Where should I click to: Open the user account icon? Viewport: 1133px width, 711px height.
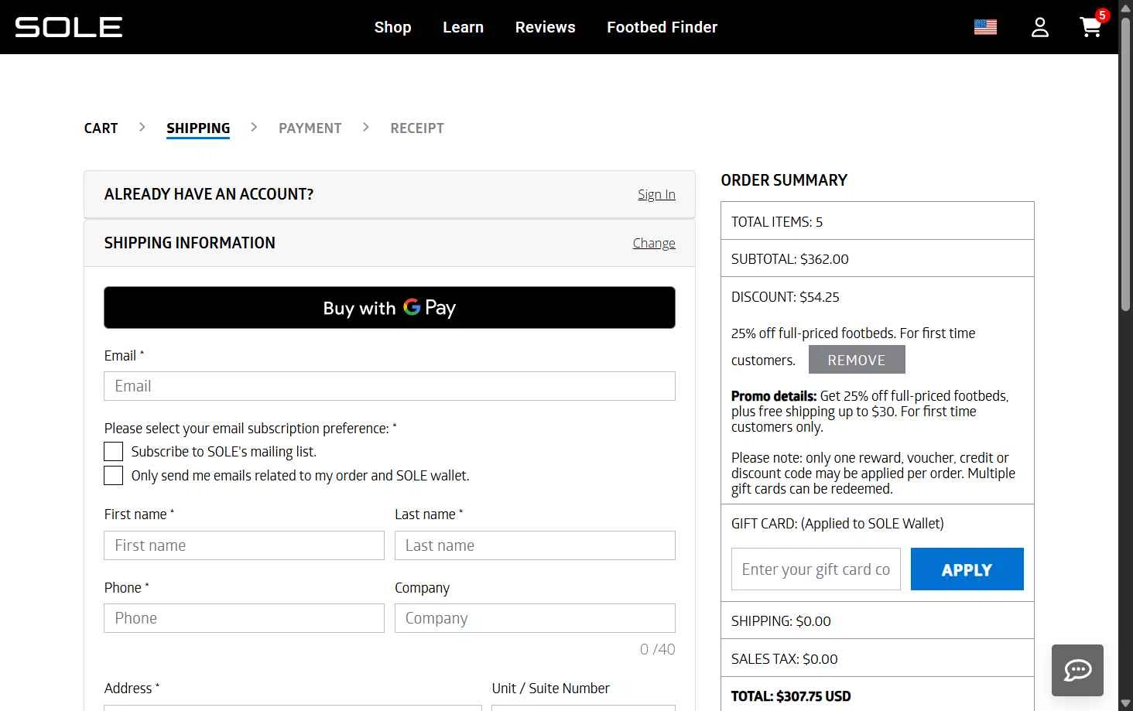[1040, 27]
